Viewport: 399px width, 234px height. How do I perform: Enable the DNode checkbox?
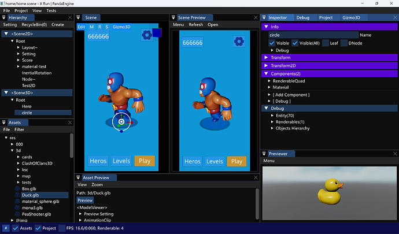click(344, 43)
